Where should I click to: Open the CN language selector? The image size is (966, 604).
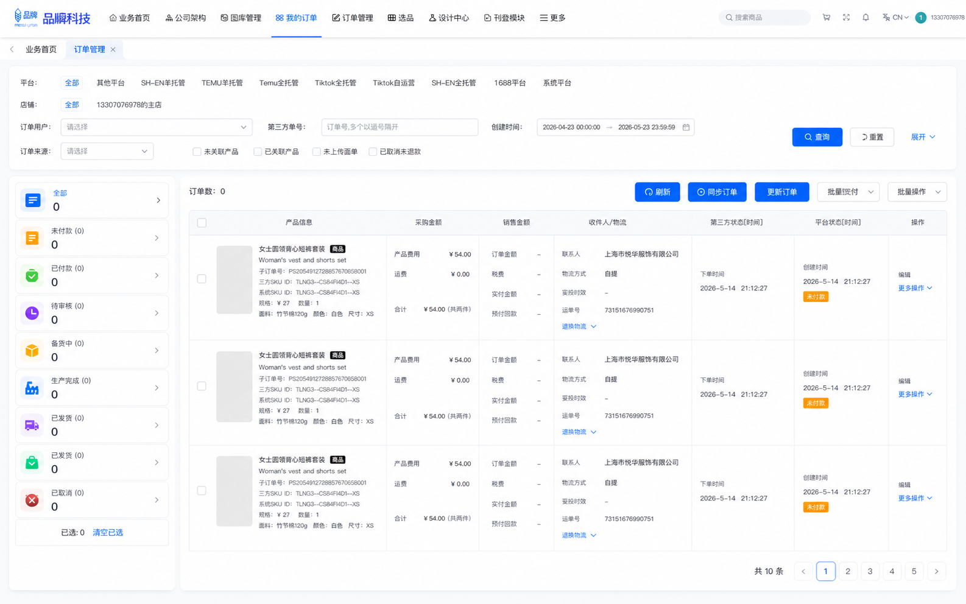pos(895,18)
